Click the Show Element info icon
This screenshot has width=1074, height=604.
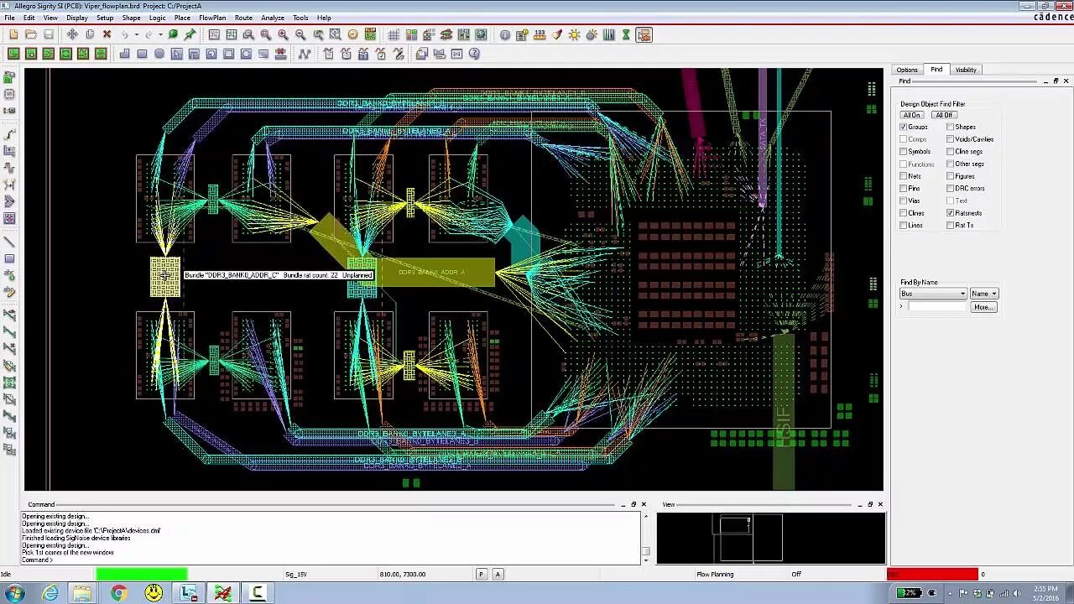pos(504,34)
